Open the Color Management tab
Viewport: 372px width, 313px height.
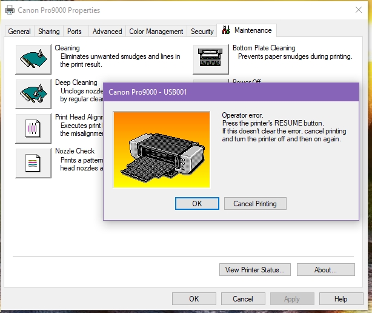click(156, 32)
